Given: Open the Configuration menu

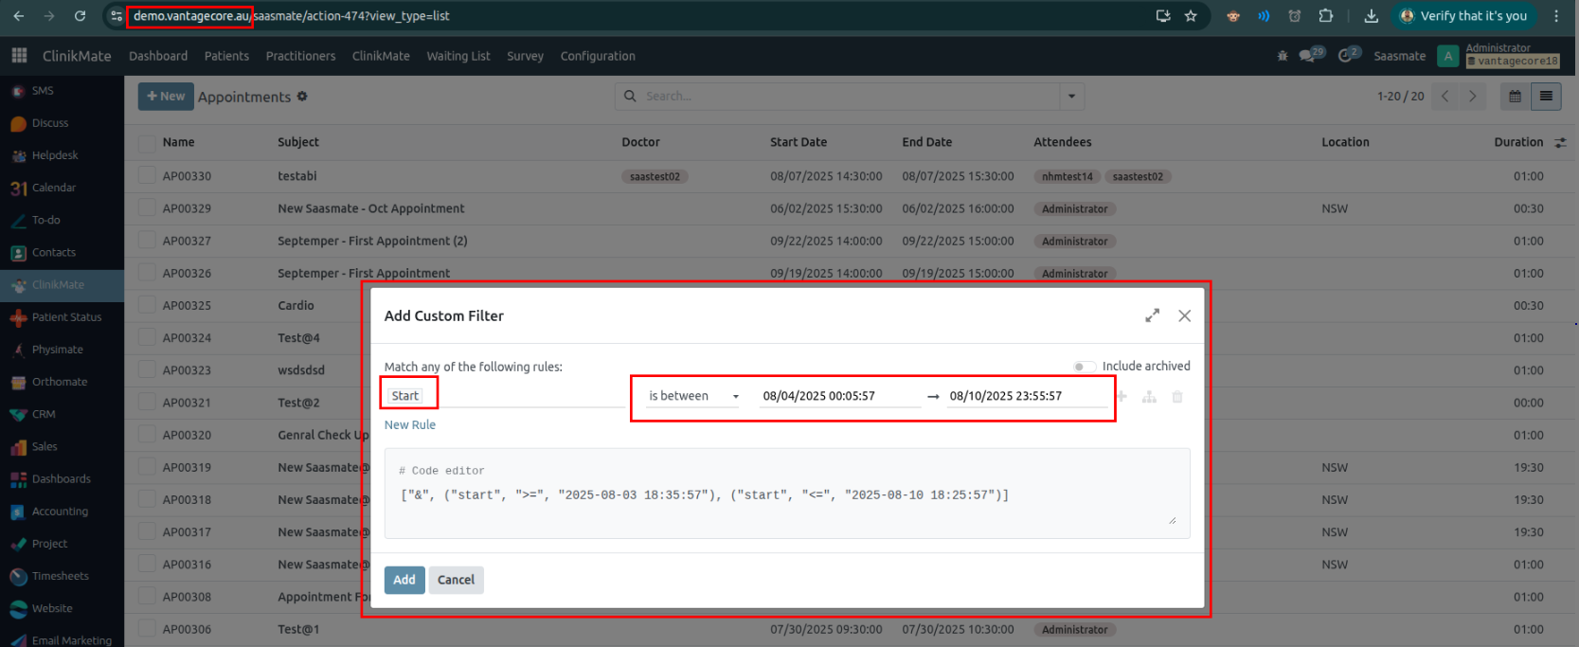Looking at the screenshot, I should (x=597, y=56).
